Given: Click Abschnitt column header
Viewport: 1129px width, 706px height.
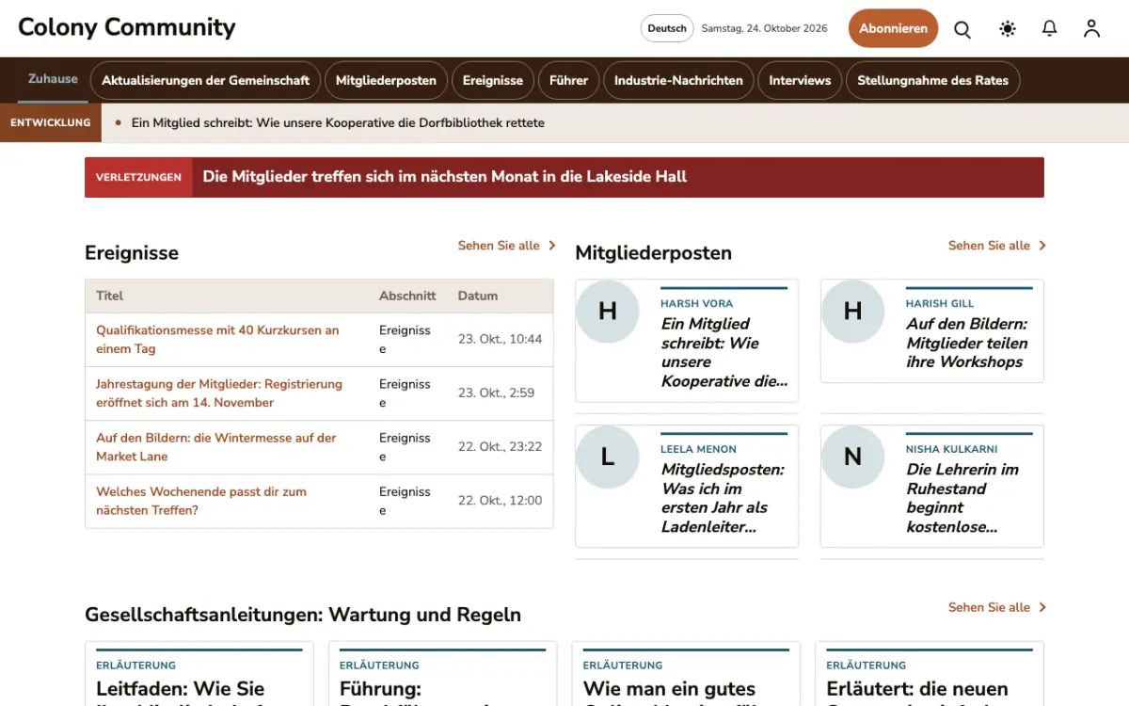Looking at the screenshot, I should [407, 296].
